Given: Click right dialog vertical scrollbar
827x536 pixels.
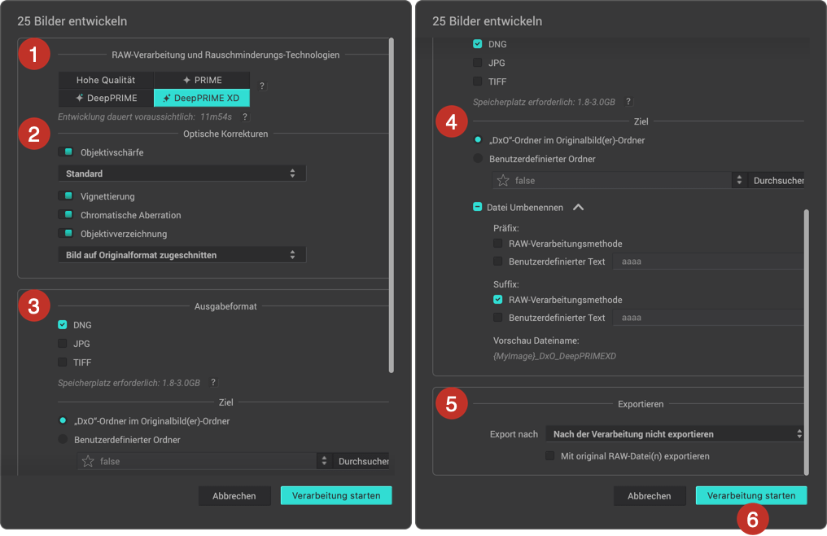Looking at the screenshot, I should click(x=807, y=342).
